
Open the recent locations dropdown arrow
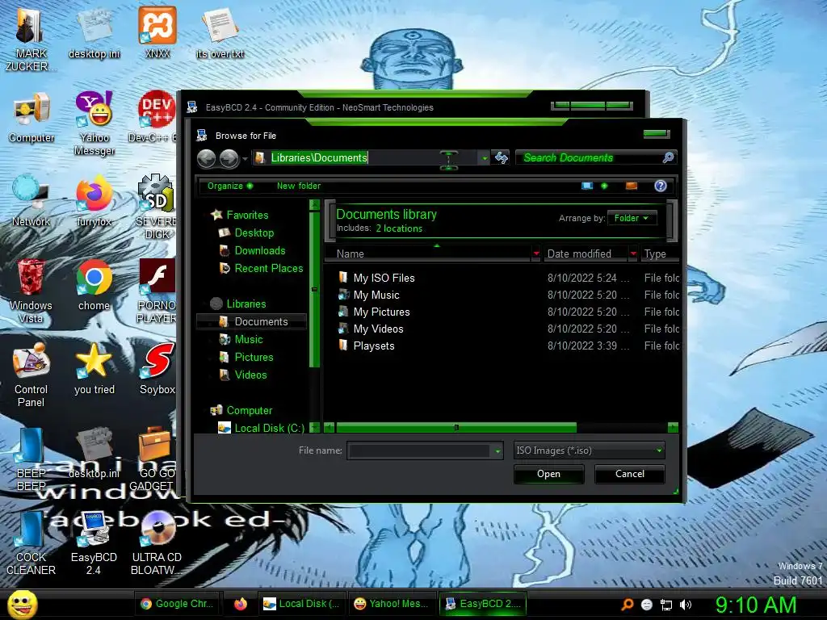coord(245,159)
